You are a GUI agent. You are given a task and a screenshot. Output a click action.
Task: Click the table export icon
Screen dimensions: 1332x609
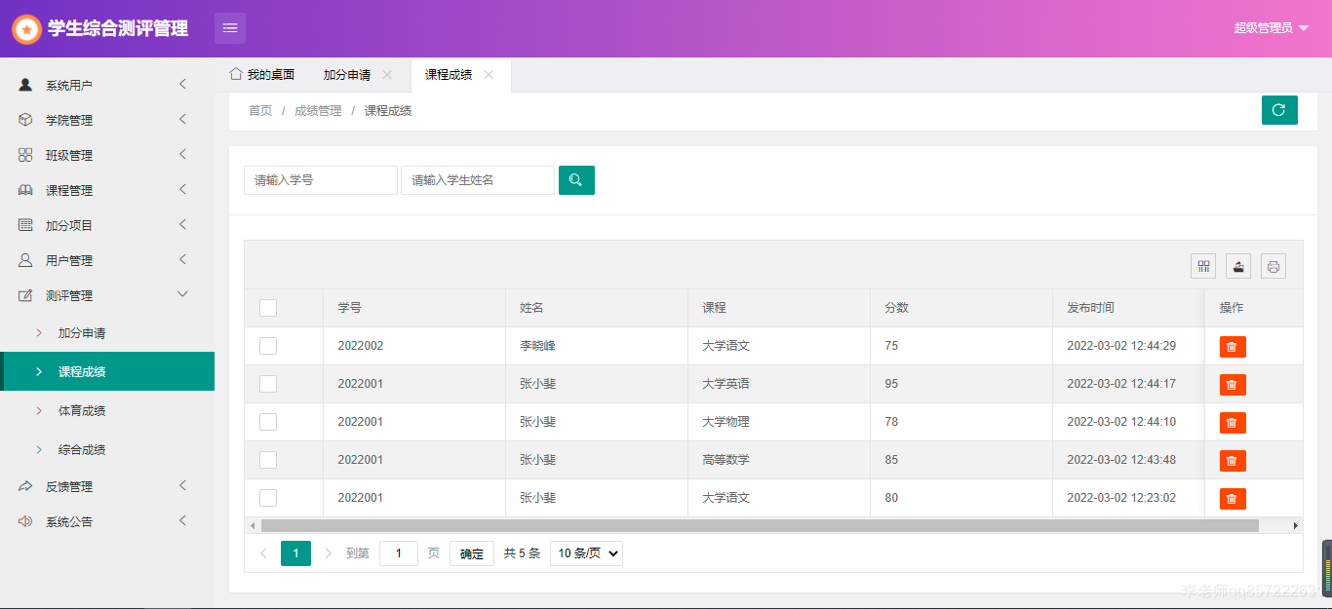point(1238,266)
